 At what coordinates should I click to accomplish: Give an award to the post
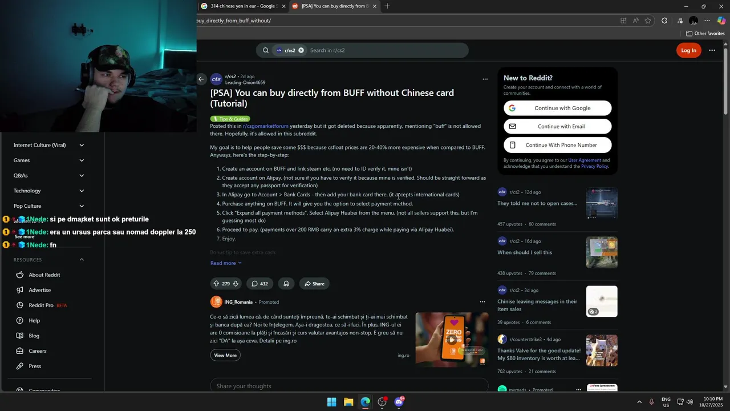(x=286, y=284)
